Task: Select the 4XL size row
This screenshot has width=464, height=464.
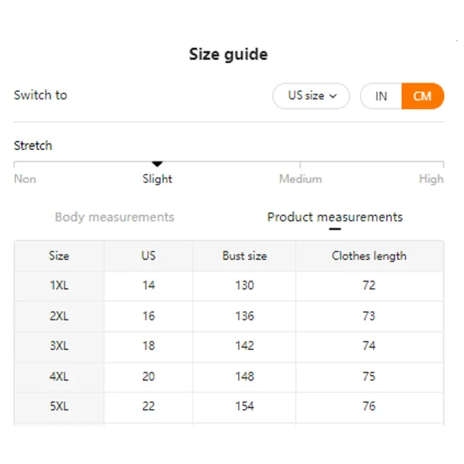Action: point(59,376)
